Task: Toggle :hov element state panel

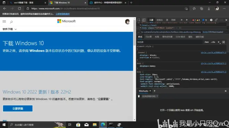Action: click(206, 42)
